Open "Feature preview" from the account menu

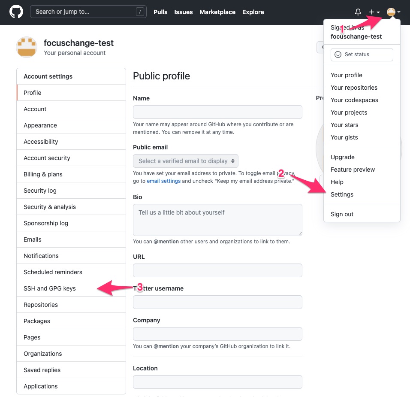point(353,170)
